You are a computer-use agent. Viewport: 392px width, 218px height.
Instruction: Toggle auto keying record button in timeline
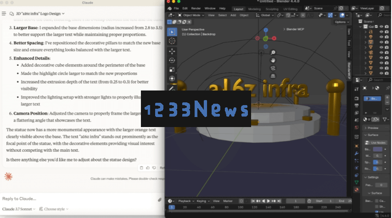pyautogui.click(x=241, y=201)
